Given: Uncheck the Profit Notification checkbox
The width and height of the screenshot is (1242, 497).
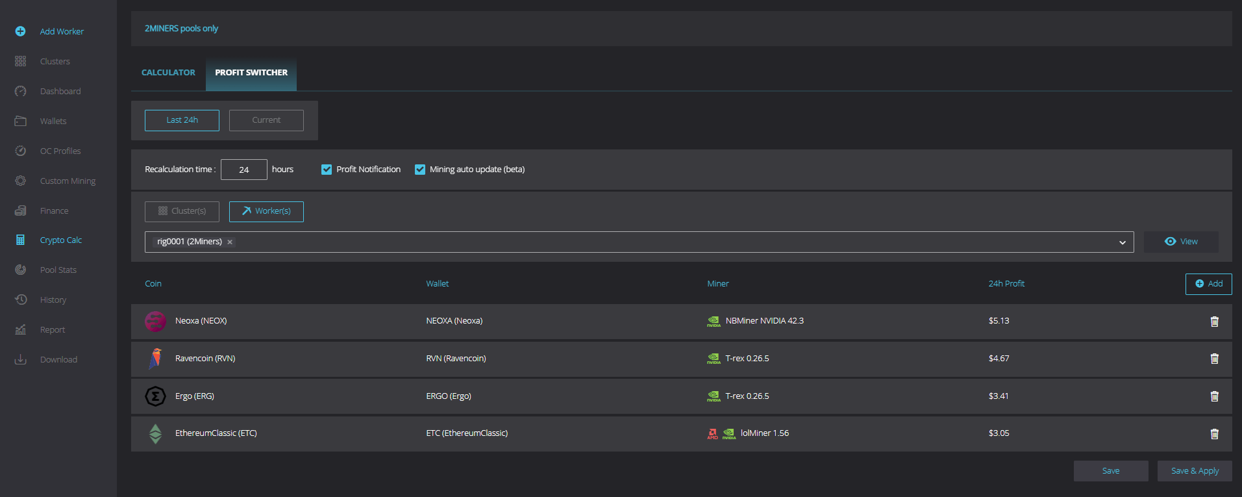Looking at the screenshot, I should point(327,170).
